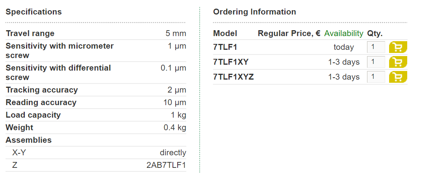The height and width of the screenshot is (180, 421).
Task: Click the 2AB7TLF1 Z assembly reference
Action: click(x=166, y=165)
